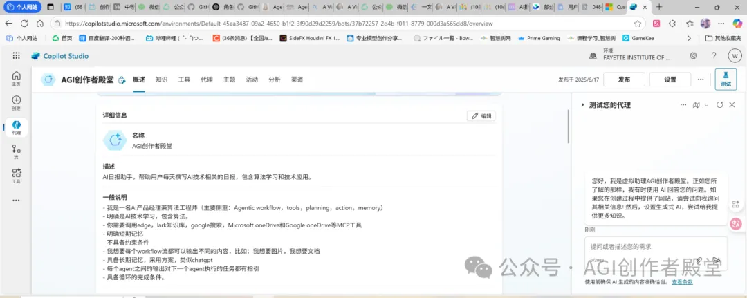This screenshot has width=747, height=298.
Task: Switch to 概述 tab
Action: (x=138, y=80)
